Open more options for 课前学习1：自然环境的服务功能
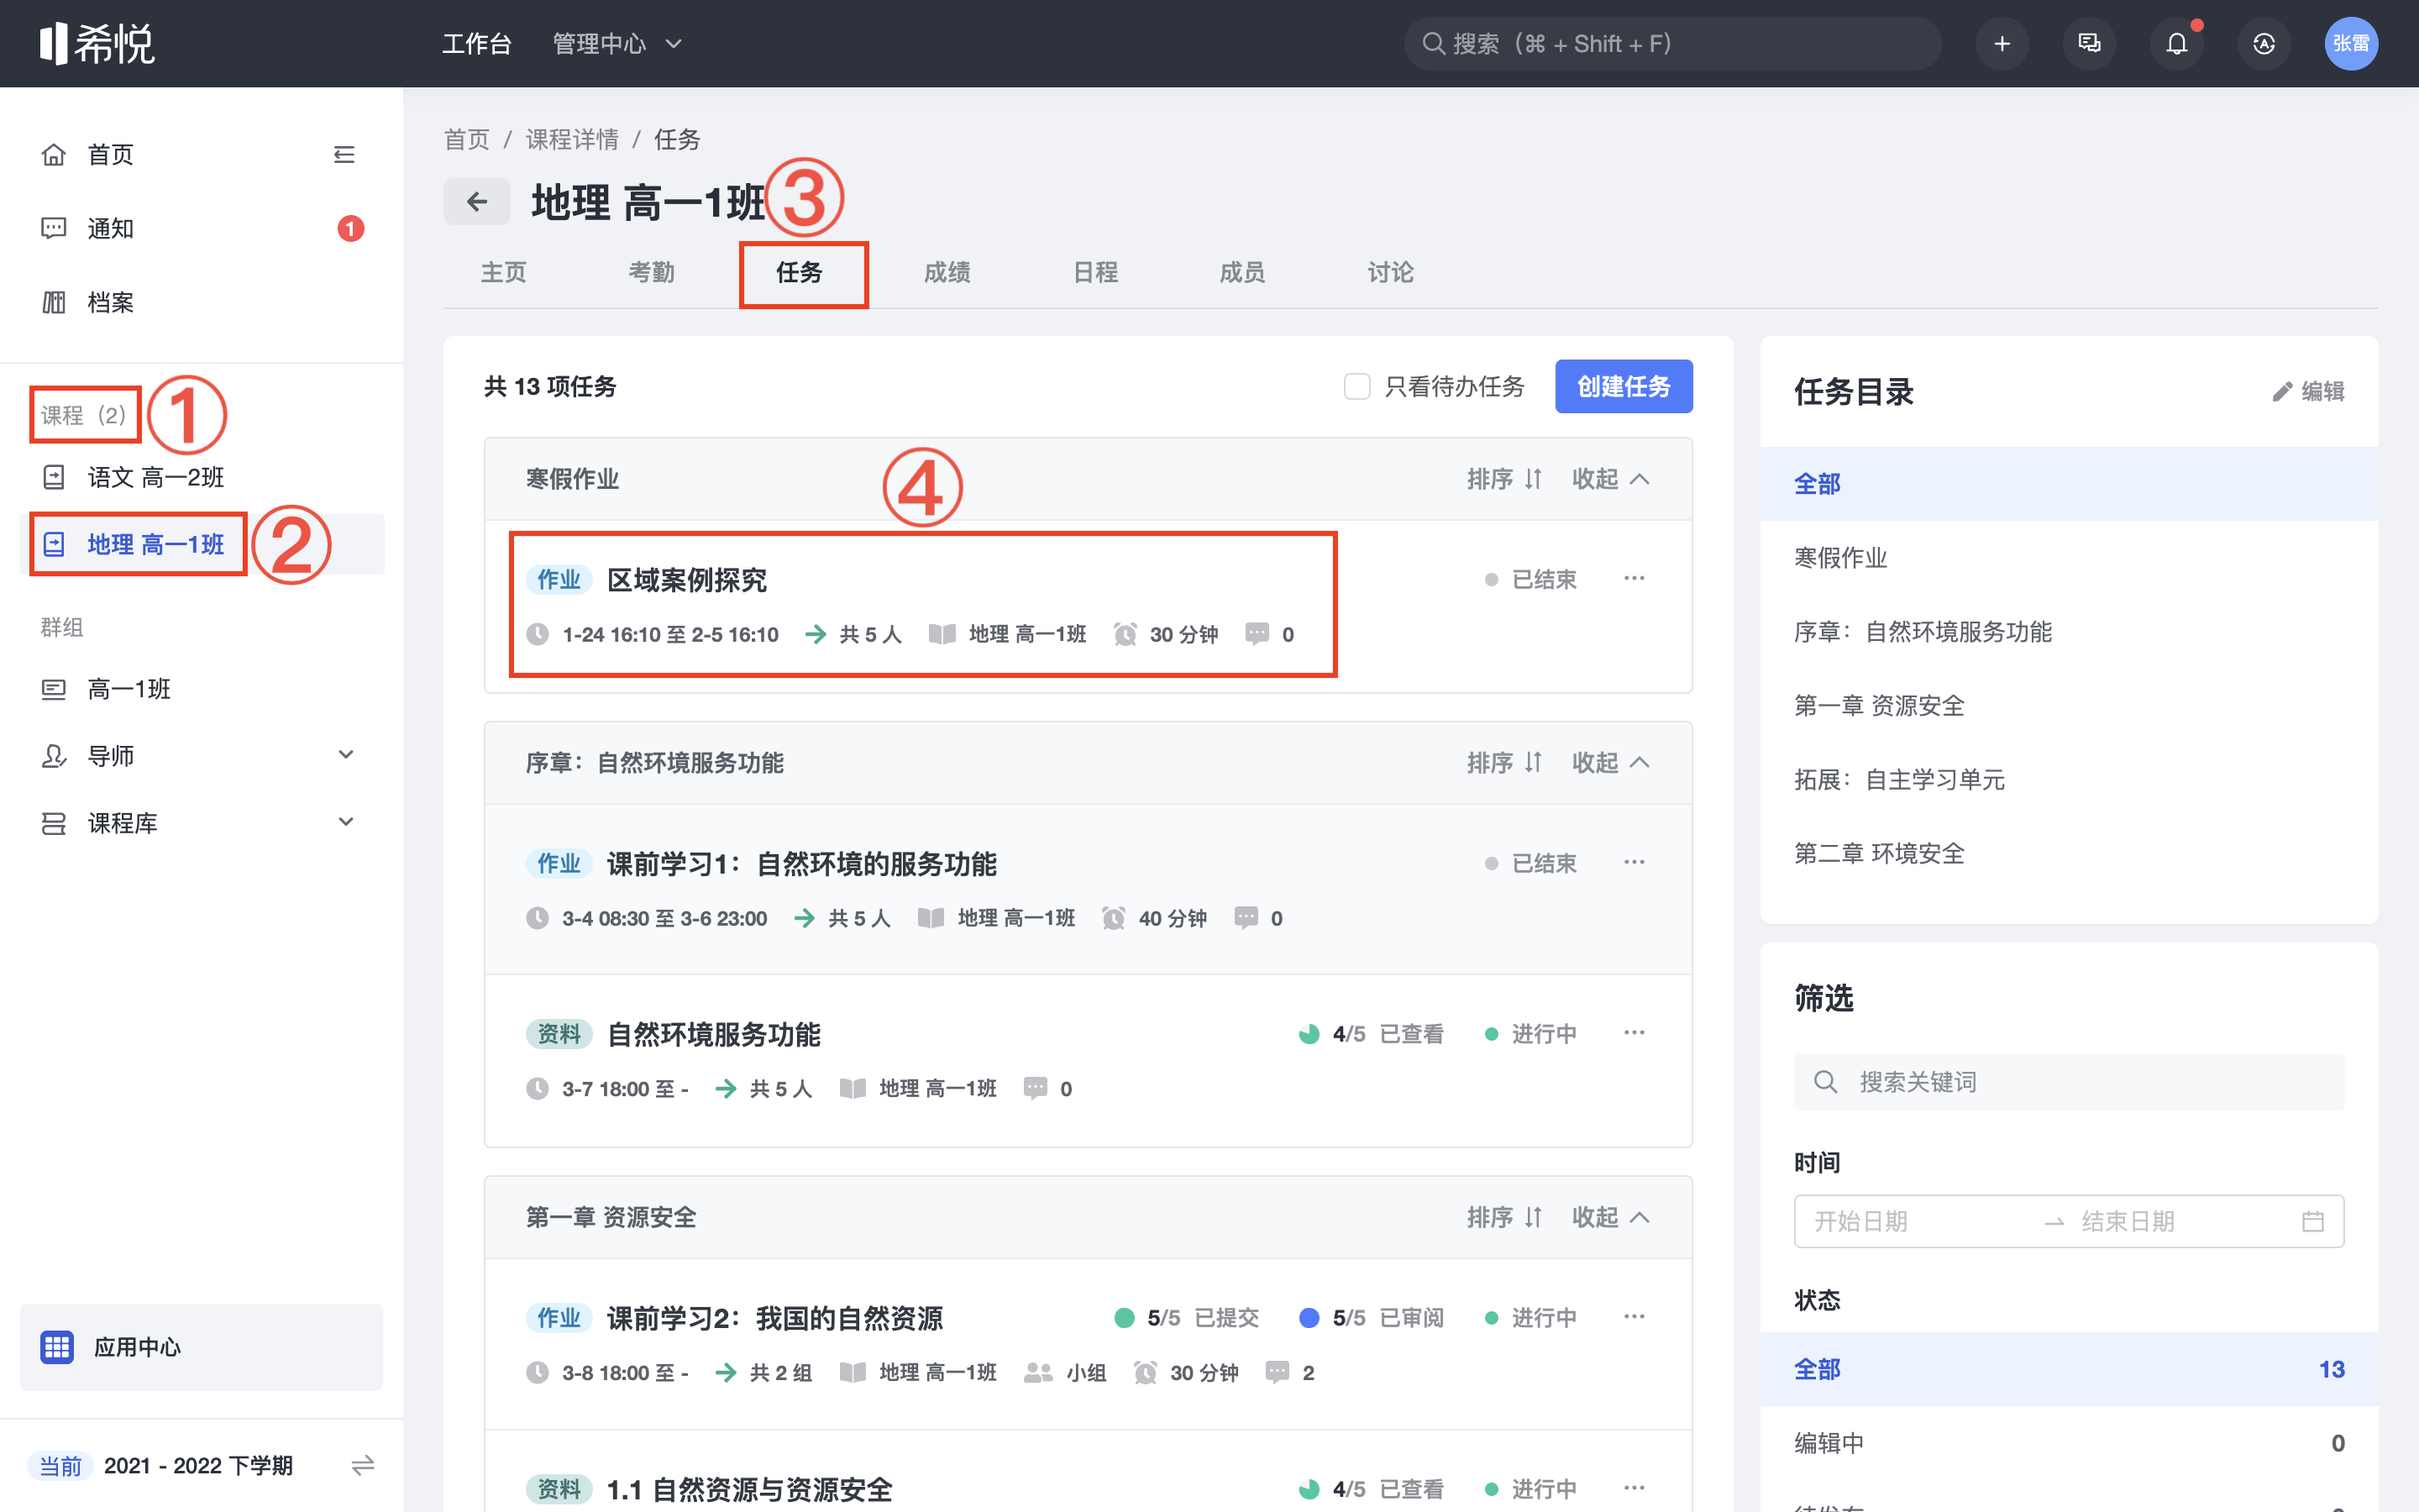 pyautogui.click(x=1635, y=862)
